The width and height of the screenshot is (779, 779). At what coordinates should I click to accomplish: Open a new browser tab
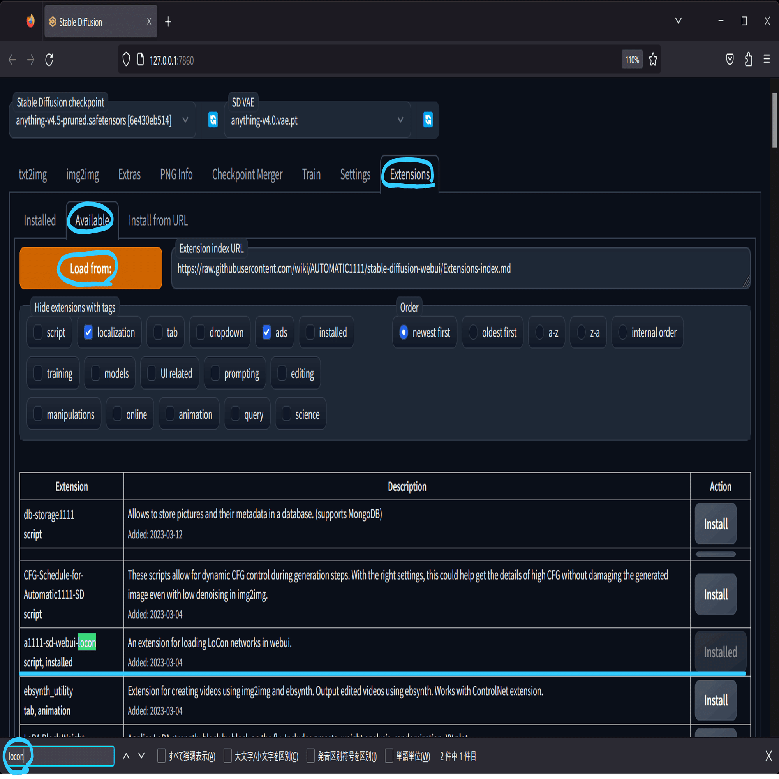[168, 22]
